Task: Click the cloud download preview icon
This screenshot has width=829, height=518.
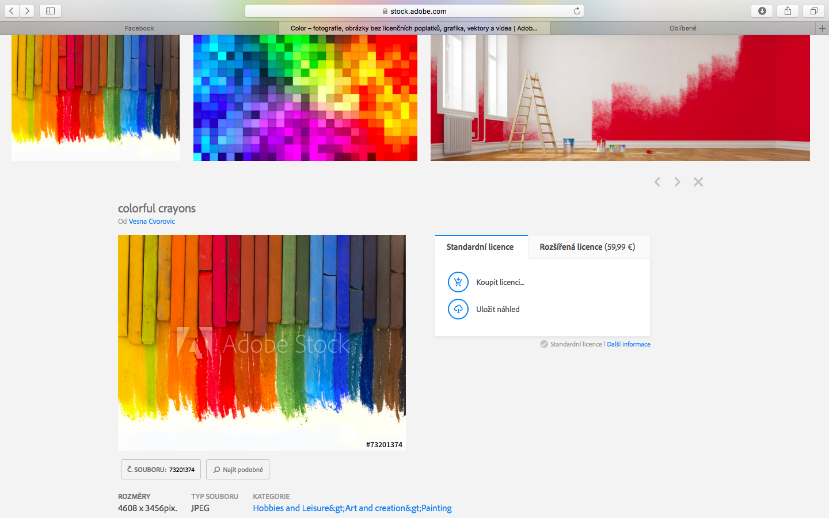Action: click(x=458, y=309)
